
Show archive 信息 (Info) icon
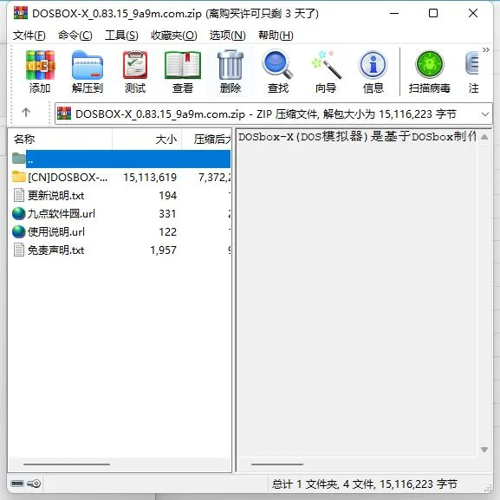373,71
